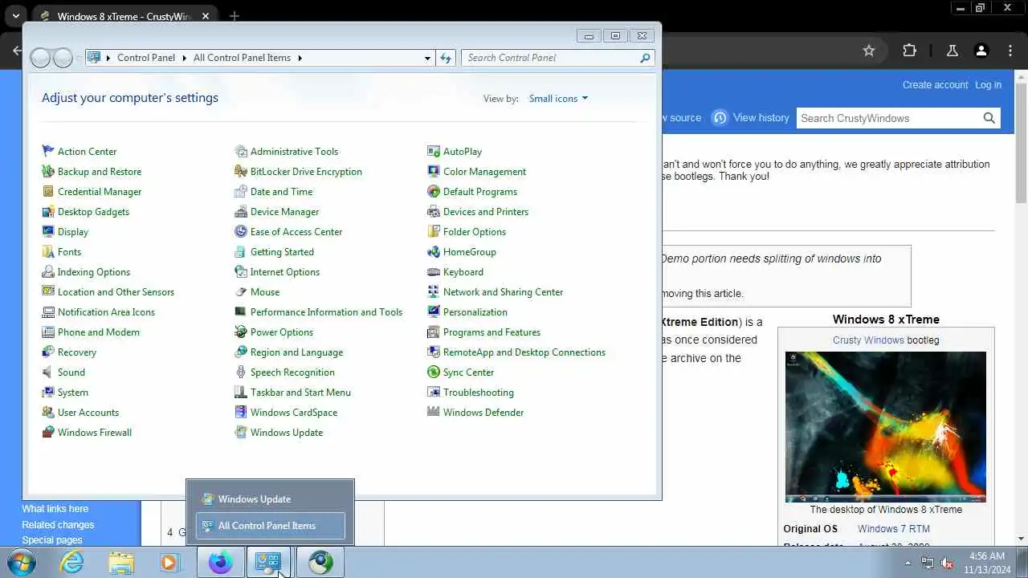
Task: Open the Display icon
Action: click(48, 232)
